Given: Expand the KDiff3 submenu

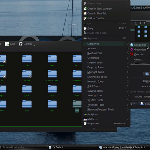Looking at the screenshot, I should [106, 119].
